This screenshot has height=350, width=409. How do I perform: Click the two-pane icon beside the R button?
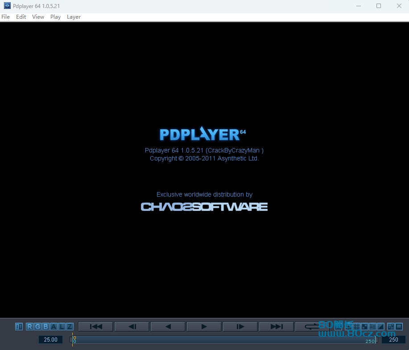(19, 326)
